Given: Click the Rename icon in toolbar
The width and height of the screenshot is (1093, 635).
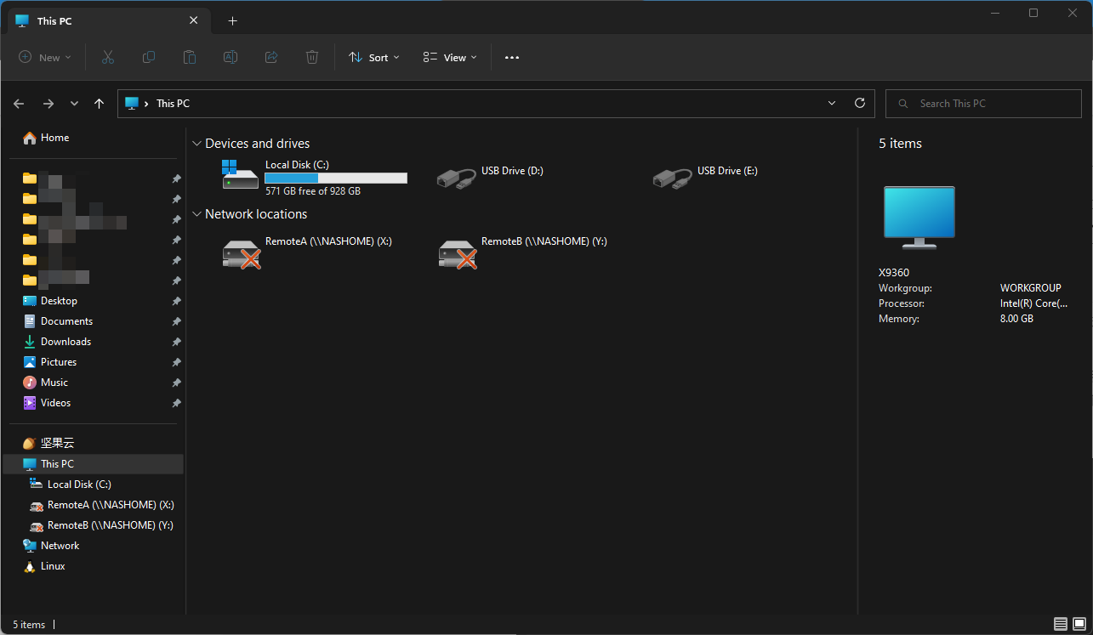Looking at the screenshot, I should (x=231, y=57).
